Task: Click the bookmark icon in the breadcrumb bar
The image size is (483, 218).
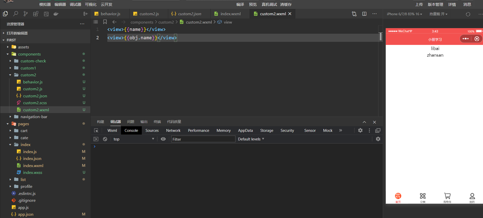Action: [105, 22]
